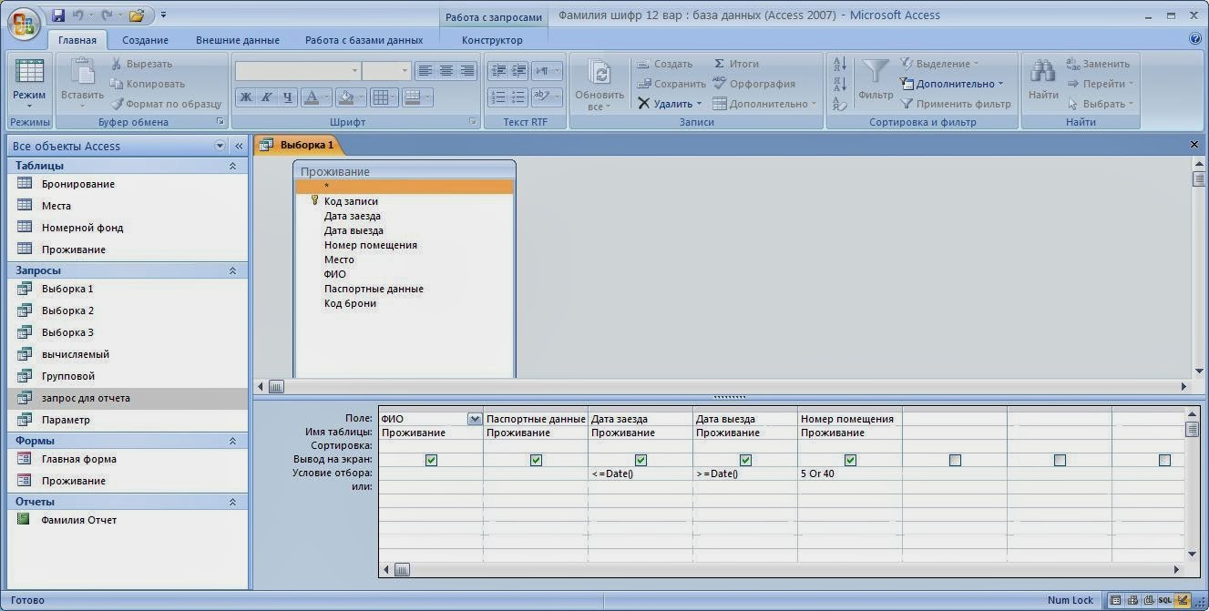Toggle italic К formatting
This screenshot has height=611, width=1209.
coord(267,97)
